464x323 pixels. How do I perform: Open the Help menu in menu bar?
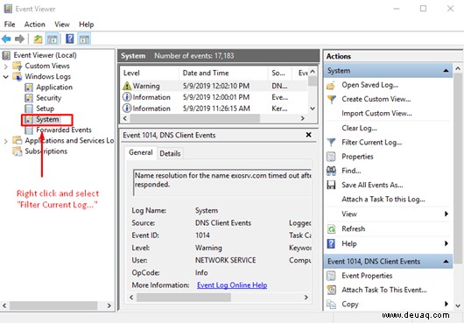[86, 25]
